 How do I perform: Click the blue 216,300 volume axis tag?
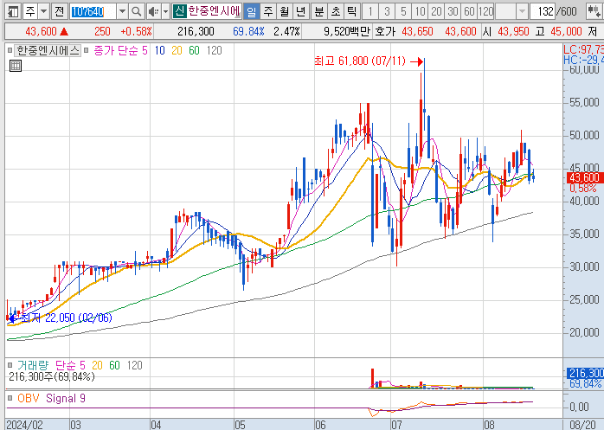[585, 373]
